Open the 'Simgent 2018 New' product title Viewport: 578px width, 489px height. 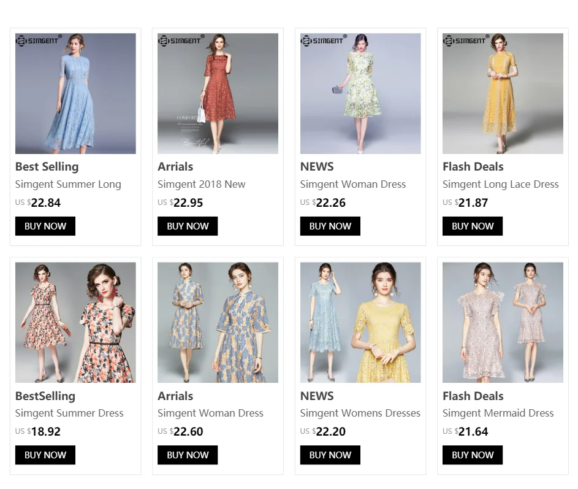point(202,184)
